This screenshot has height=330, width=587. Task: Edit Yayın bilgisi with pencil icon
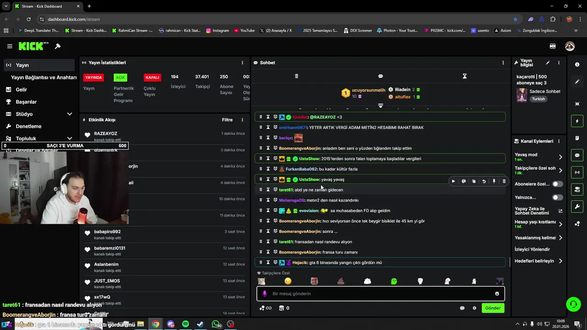point(548,63)
